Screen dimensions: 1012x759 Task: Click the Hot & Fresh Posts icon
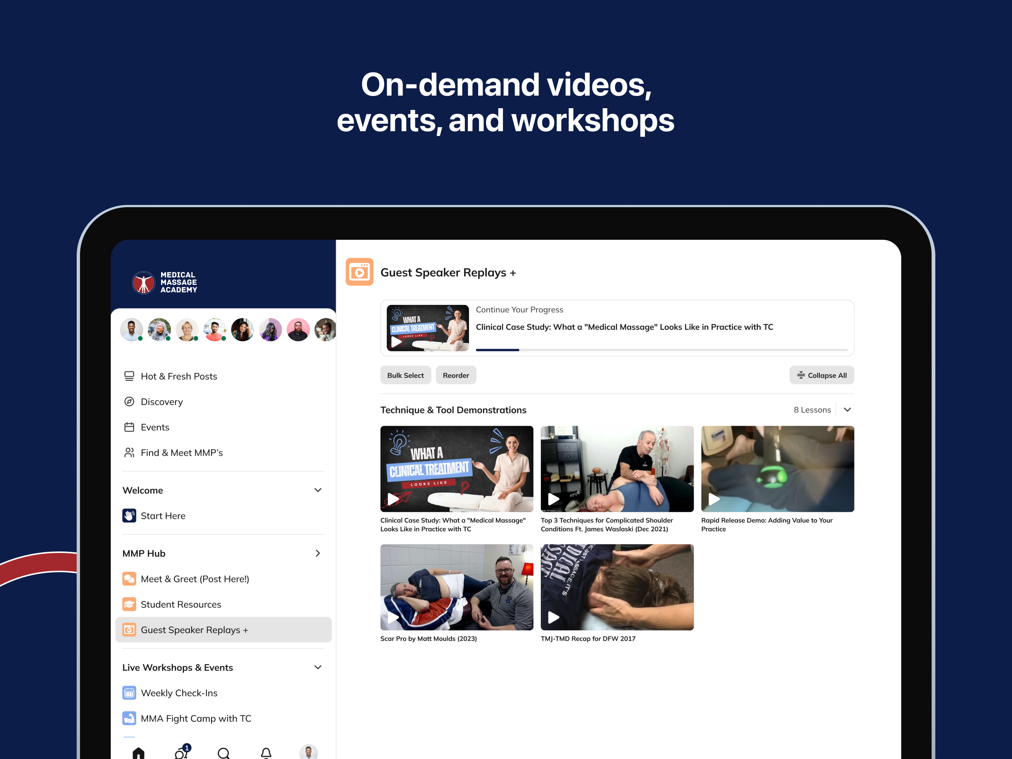[x=129, y=376]
